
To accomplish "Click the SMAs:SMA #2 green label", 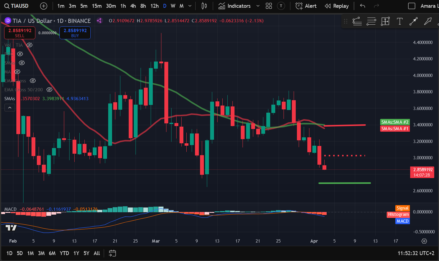I will (x=395, y=122).
